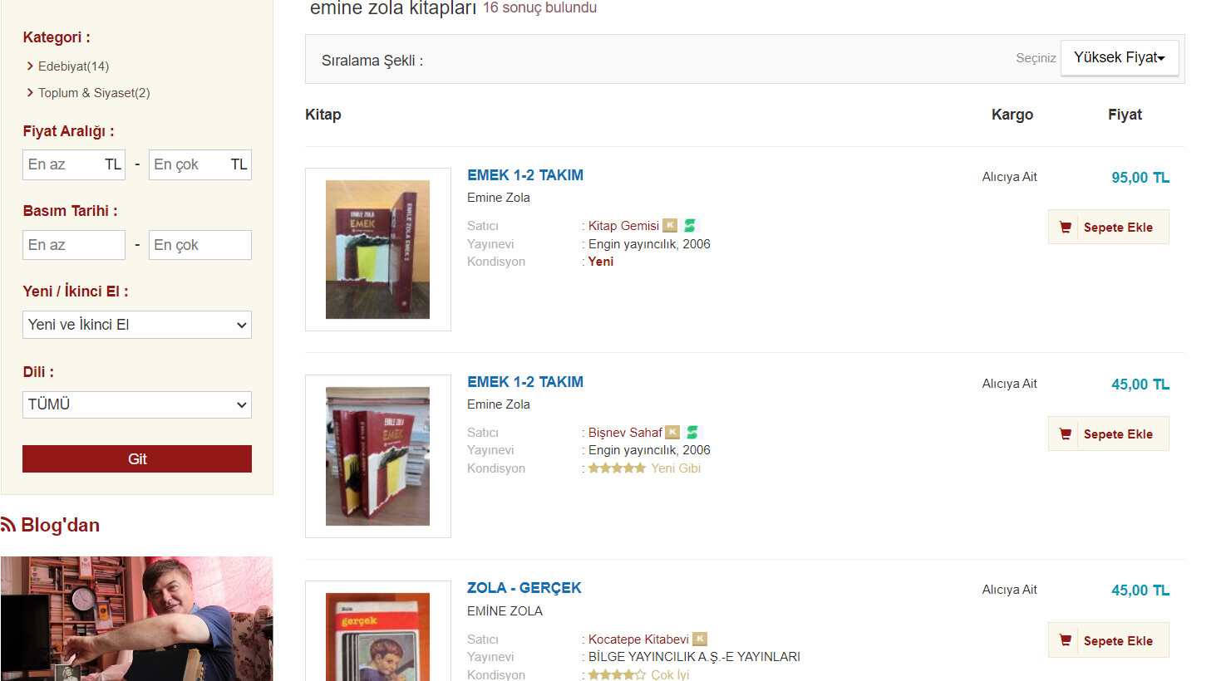Add the 45,00 TL Bişnev Sahaf book to cart
The height and width of the screenshot is (681, 1221).
click(x=1109, y=434)
